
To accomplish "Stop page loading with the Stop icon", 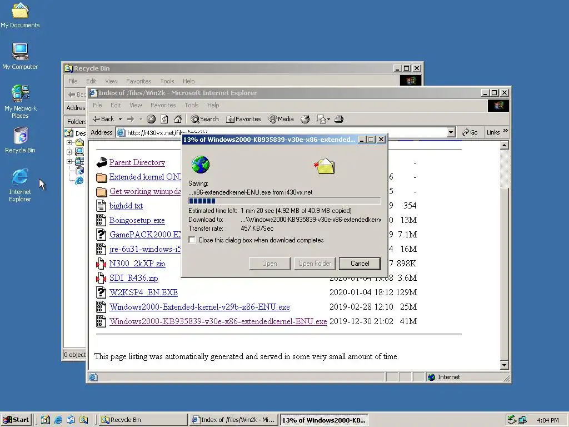I will [151, 119].
